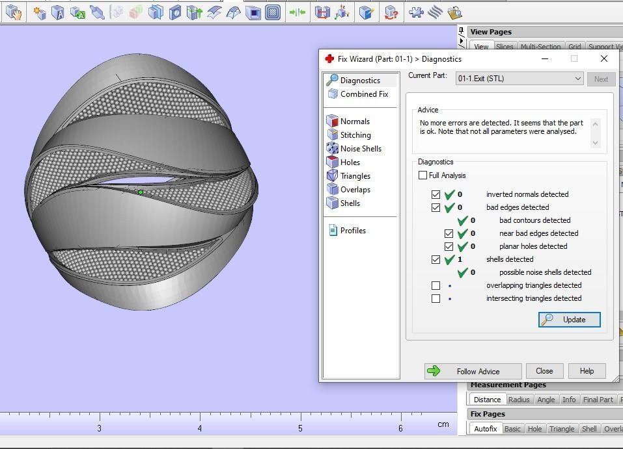The image size is (623, 449).
Task: Open the Current Part dropdown 01-1.Exit (STL)
Action: click(519, 79)
